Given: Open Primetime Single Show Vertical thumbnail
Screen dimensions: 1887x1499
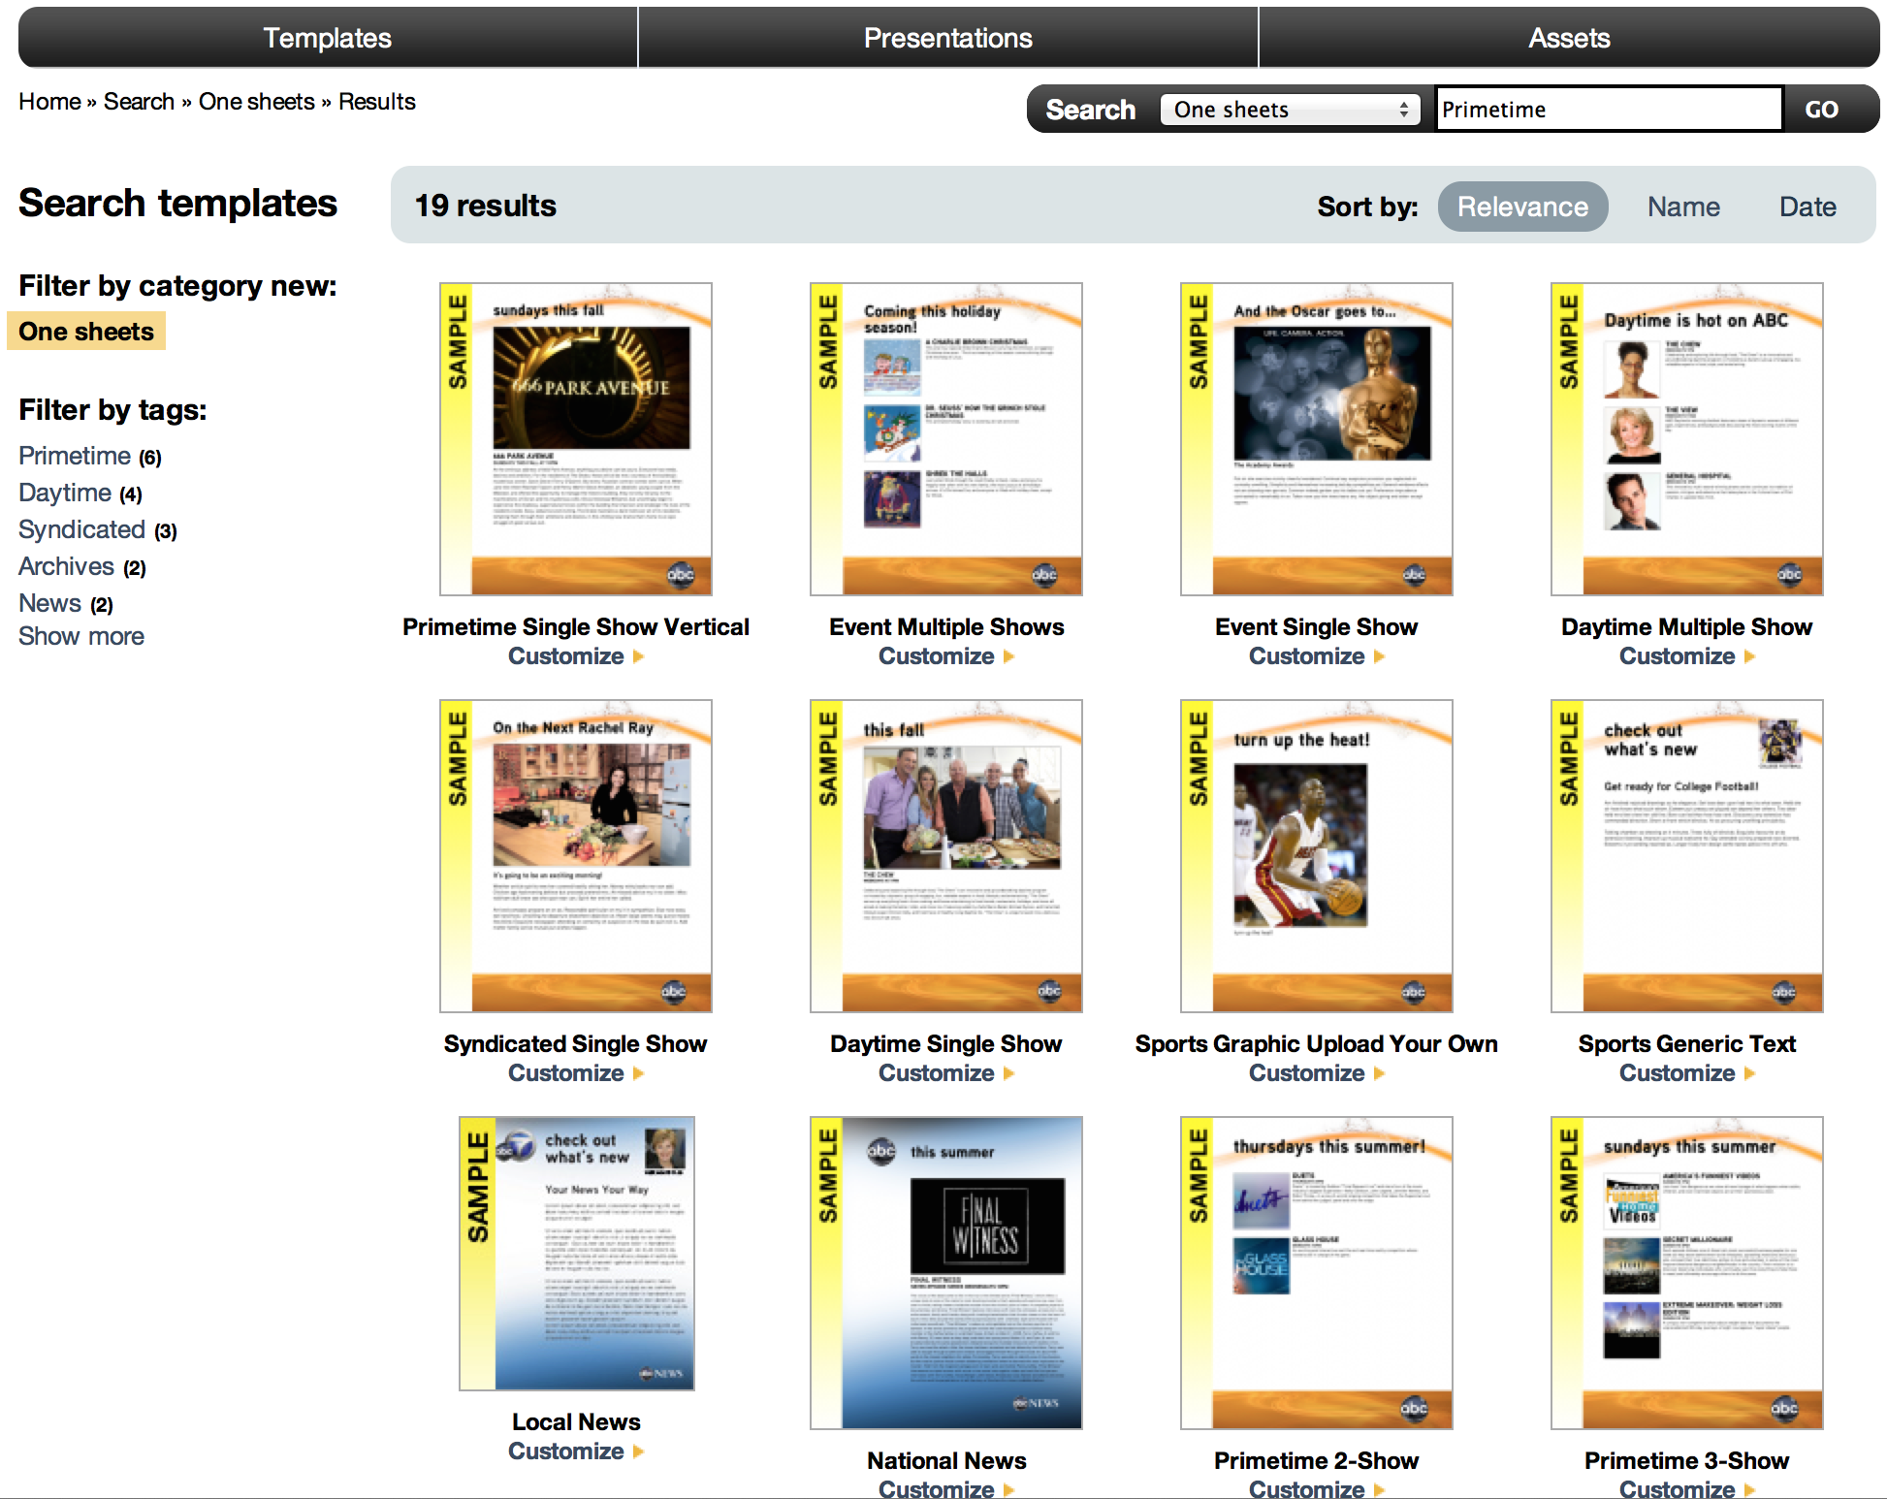Looking at the screenshot, I should tap(576, 439).
